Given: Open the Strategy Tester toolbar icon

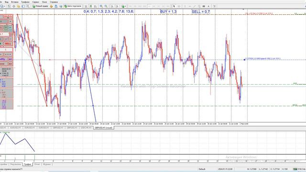Looking at the screenshot, I should pos(28,6).
